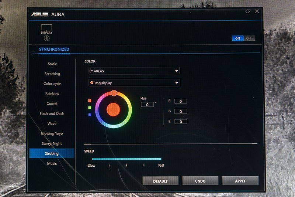Select the Rainbow effect
Viewport: 295px width, 197px height.
click(x=52, y=94)
